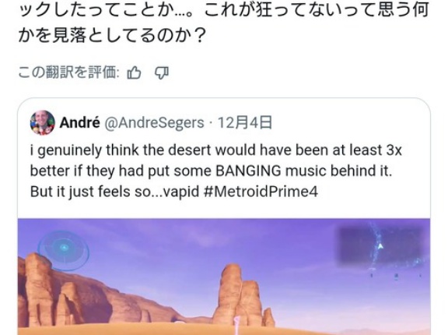The image size is (448, 335).
Task: Open André's profile picture avatar
Action: (42, 122)
